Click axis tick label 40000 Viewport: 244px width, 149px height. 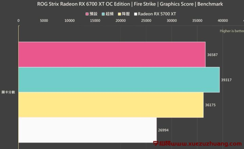coord(223,21)
